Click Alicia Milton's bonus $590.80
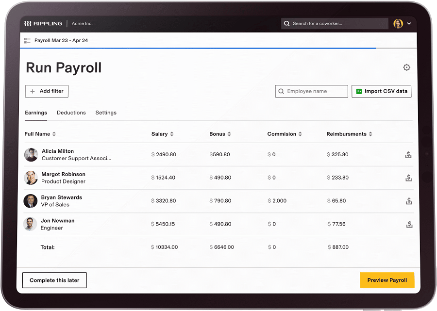 point(219,154)
